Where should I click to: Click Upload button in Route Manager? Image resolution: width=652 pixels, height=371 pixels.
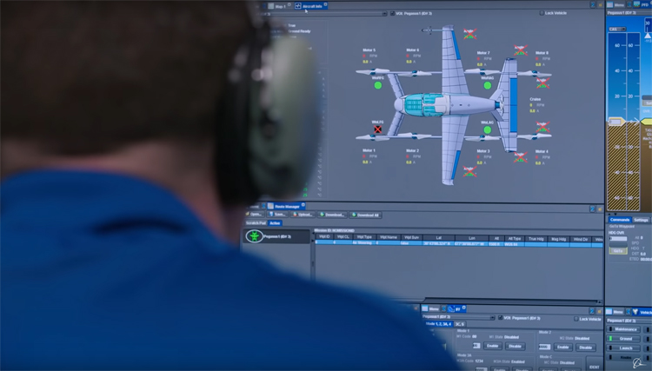click(303, 215)
